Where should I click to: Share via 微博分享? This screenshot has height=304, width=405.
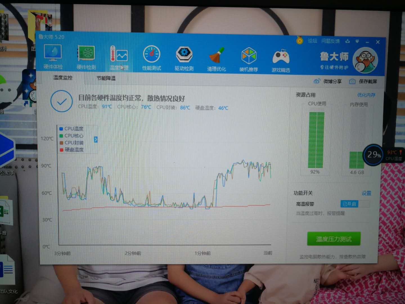(328, 81)
